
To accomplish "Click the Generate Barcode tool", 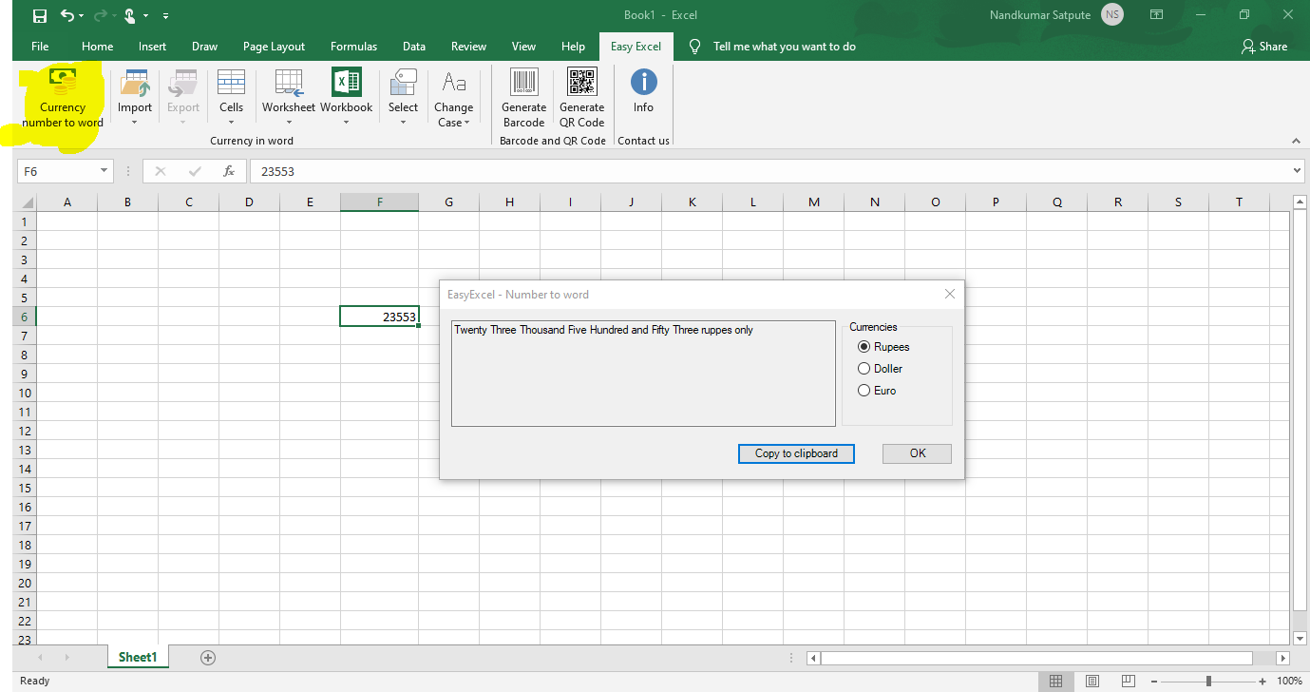I will 523,98.
